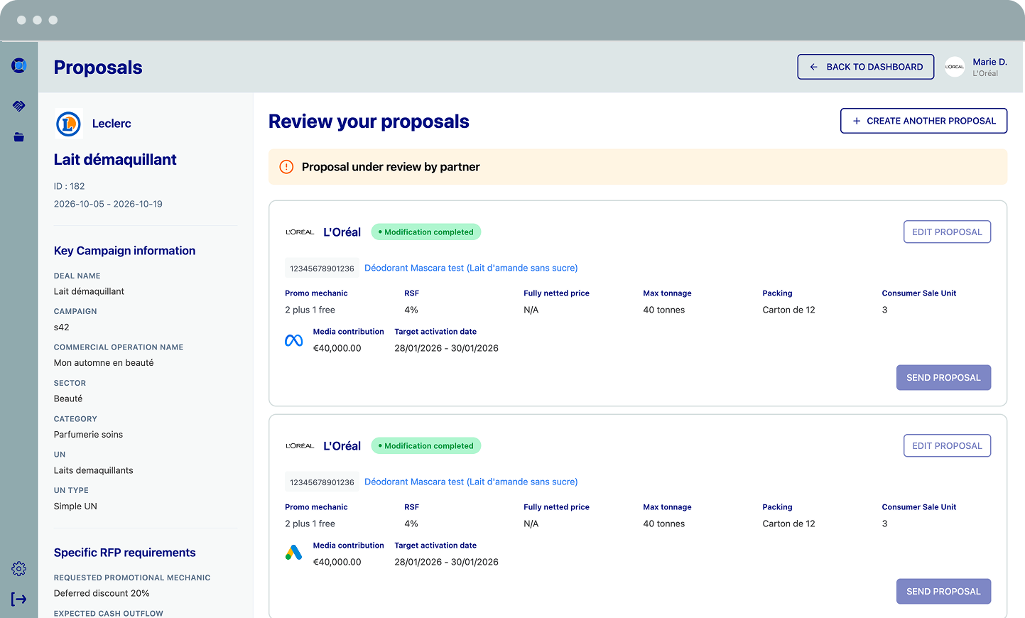Click €40,000.00 next to the Google Ads logo

[337, 562]
